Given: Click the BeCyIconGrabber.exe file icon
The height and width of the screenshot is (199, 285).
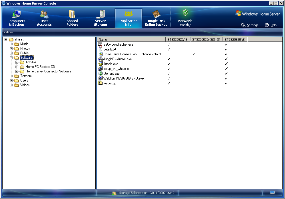Looking at the screenshot, I should click(100, 44).
